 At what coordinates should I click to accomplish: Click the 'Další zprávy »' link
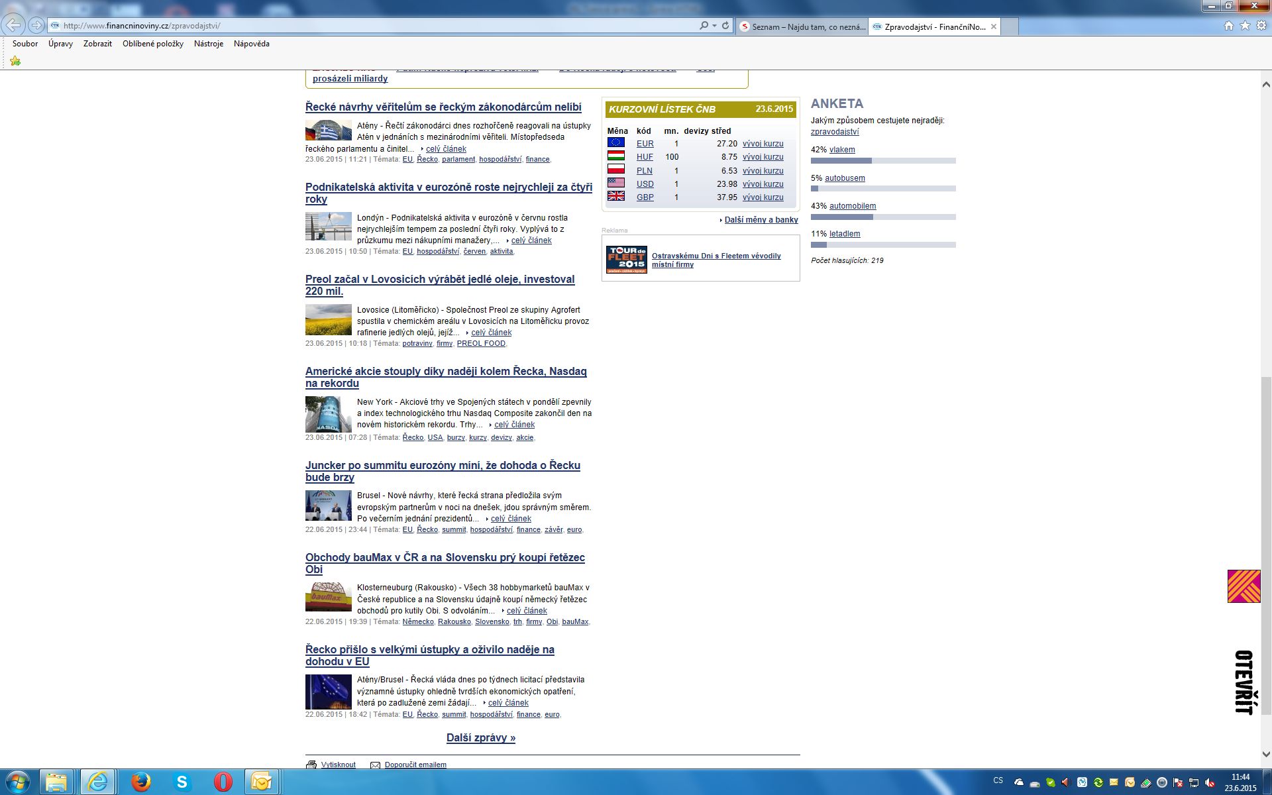tap(481, 737)
